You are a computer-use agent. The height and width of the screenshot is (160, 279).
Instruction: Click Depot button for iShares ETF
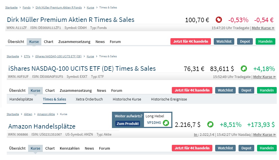coord(246,90)
